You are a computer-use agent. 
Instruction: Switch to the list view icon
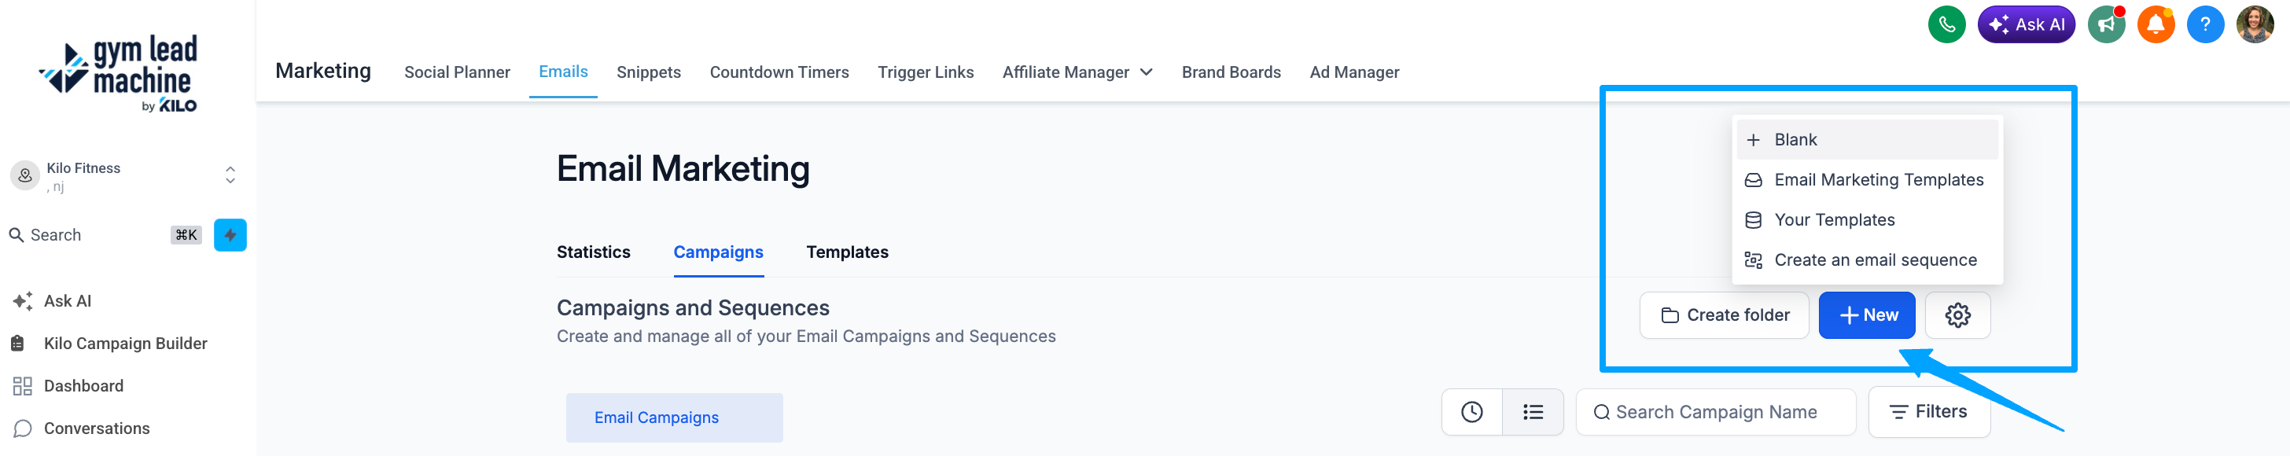(1533, 411)
